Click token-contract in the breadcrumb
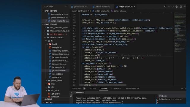190x107 pixels. pyautogui.click(x=79, y=11)
